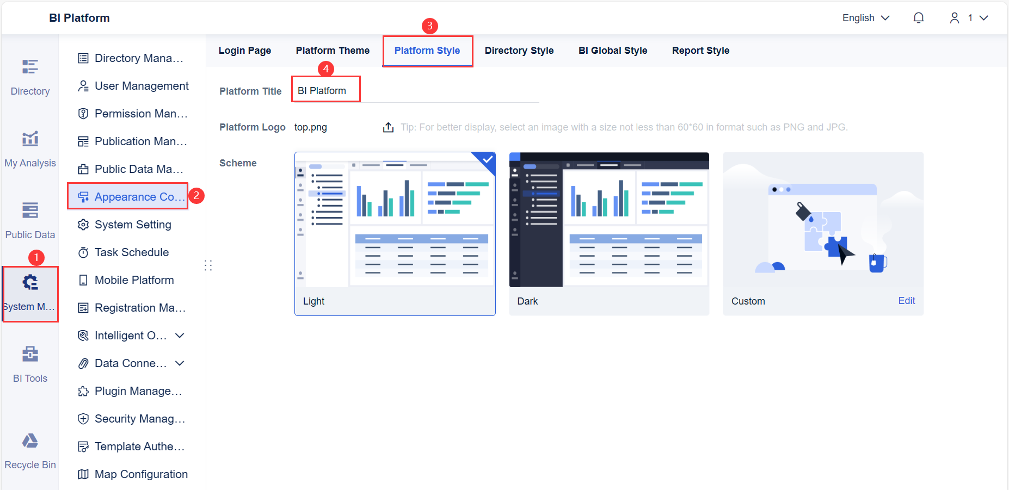Click the notification bell icon
Viewport: 1009px width, 490px height.
[919, 18]
